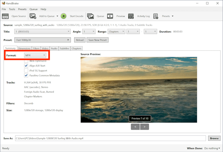223x152 pixels.
Task: Open the Activity Log icon
Action: [x=131, y=16]
